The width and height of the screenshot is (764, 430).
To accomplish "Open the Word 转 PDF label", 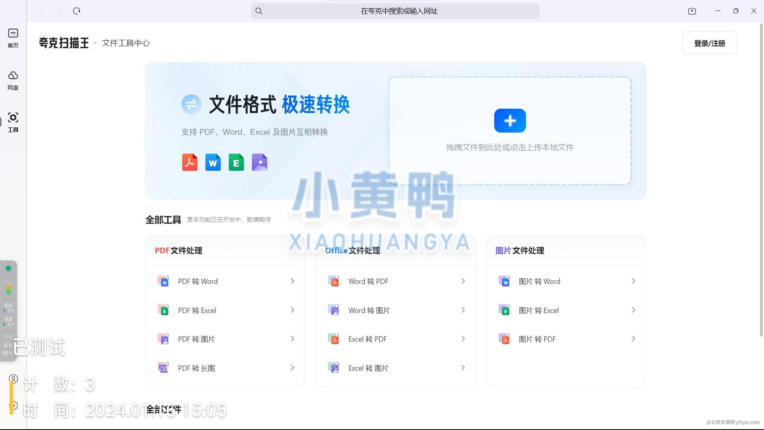I will [x=368, y=281].
